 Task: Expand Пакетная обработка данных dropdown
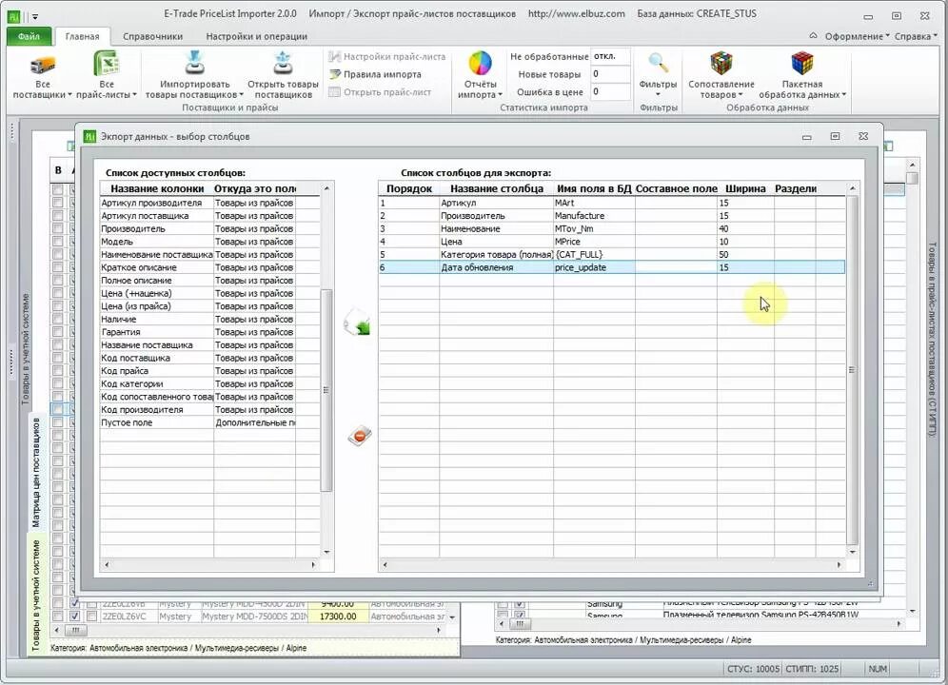click(x=844, y=95)
